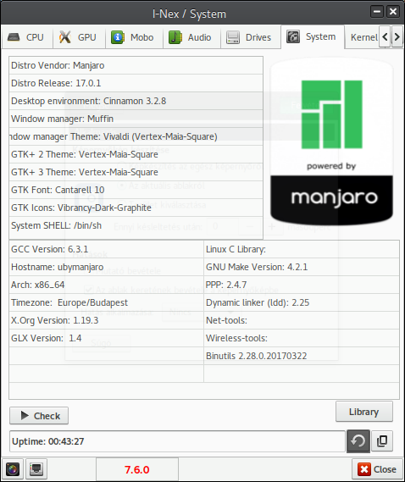Refresh uptime with the circular arrow button
Viewport: 405px width, 482px height.
click(358, 441)
